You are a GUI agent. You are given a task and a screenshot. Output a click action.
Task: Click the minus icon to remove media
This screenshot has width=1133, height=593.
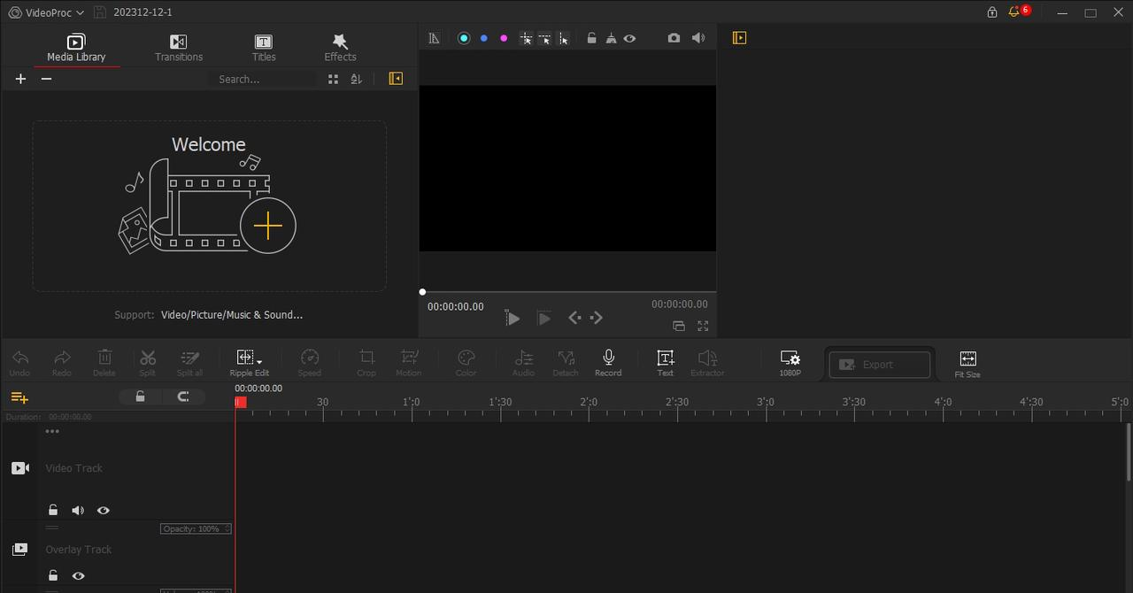pyautogui.click(x=47, y=79)
